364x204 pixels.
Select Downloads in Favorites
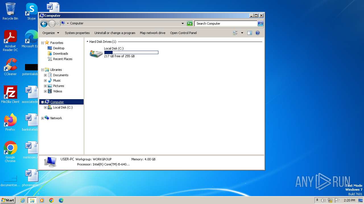(60, 54)
